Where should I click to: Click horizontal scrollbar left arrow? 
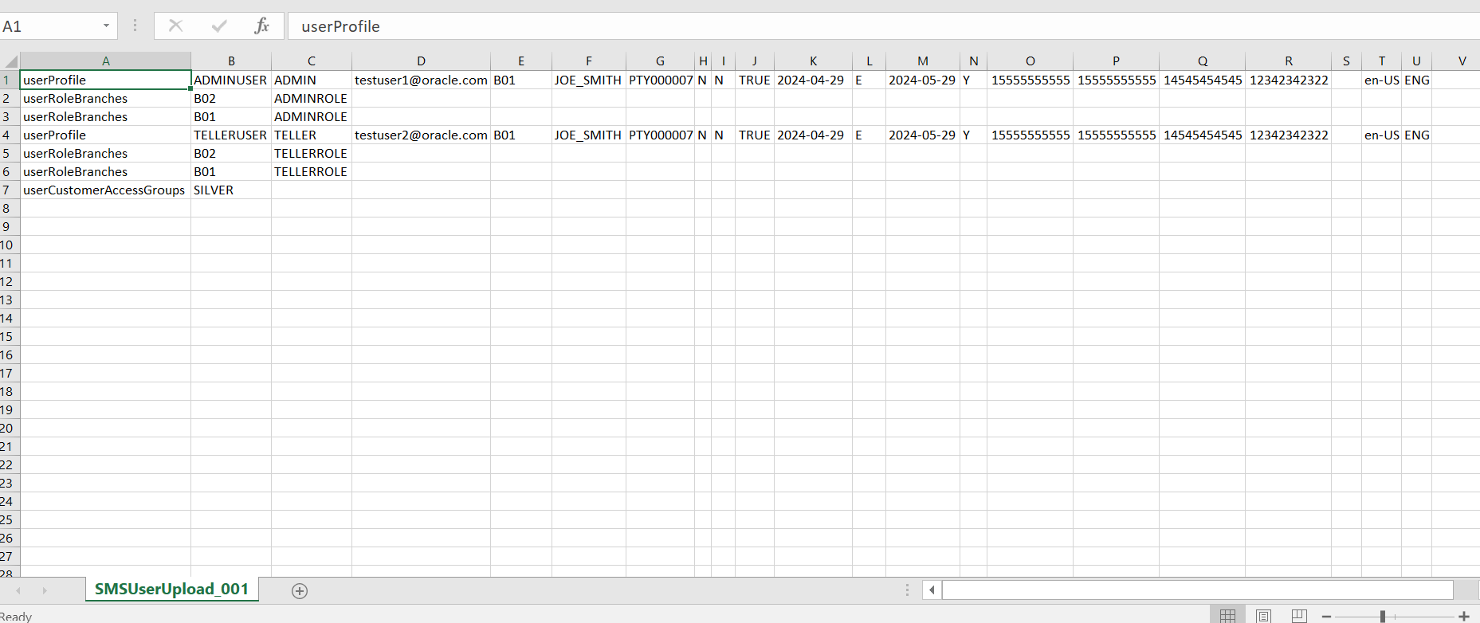(932, 590)
